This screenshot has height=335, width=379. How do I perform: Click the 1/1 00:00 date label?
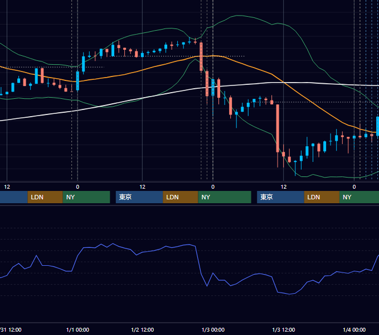[77, 329]
